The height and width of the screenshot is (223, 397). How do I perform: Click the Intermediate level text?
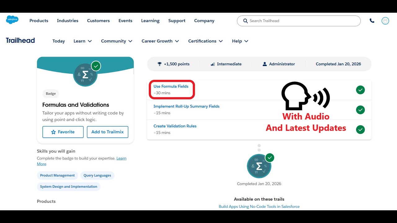229,64
